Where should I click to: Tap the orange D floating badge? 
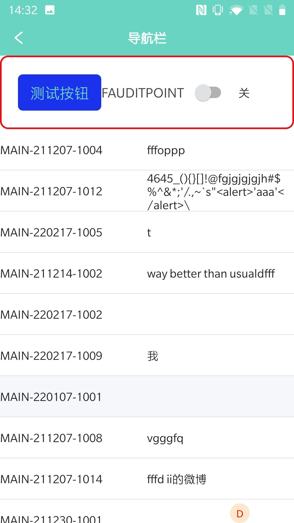(240, 513)
